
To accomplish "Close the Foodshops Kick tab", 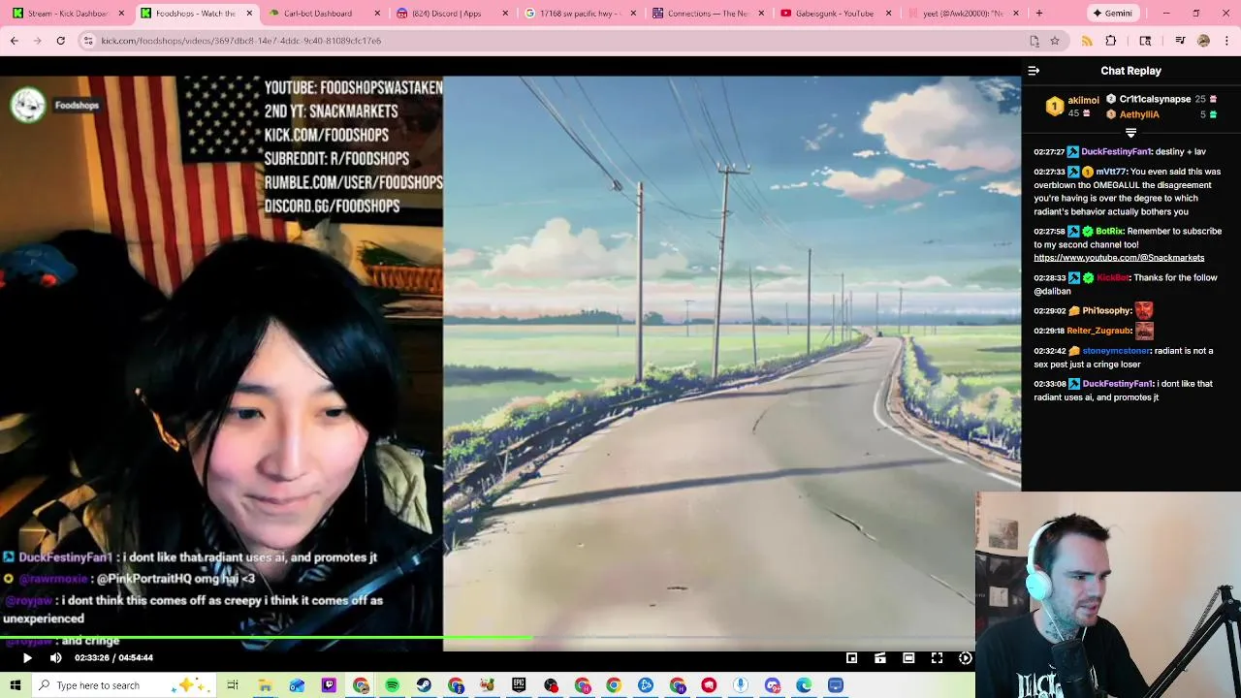I will [250, 14].
